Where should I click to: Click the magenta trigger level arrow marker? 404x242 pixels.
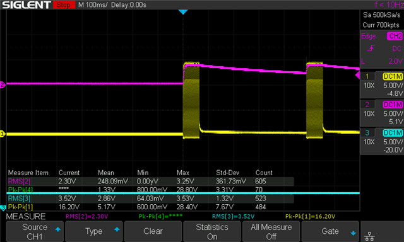point(358,76)
